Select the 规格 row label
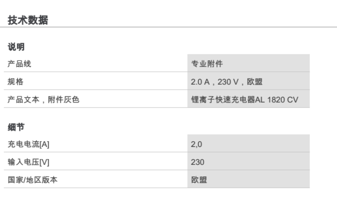337x220 pixels. click(x=16, y=82)
